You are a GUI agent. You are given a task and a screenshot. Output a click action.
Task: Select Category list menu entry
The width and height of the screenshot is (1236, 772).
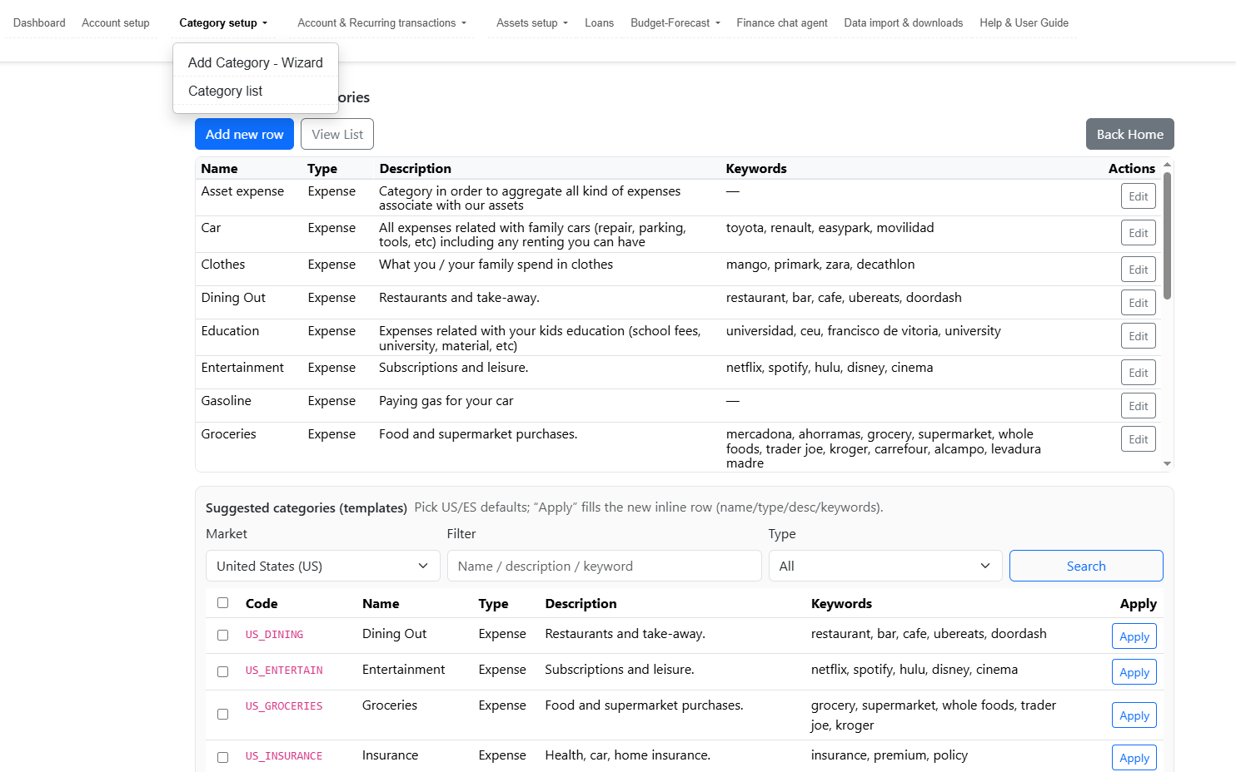point(226,91)
